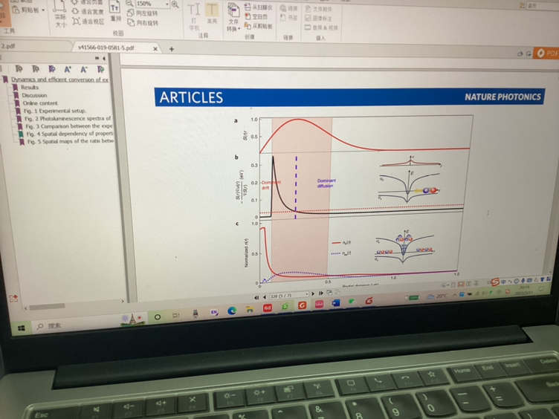This screenshot has height=419, width=559.
Task: Click the PDF orange button at top right
Action: [547, 53]
